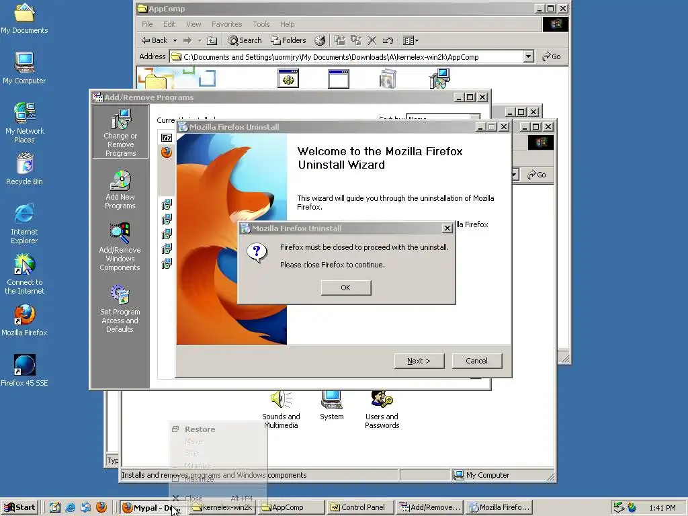Click the Up folder icon in AppComp toolbar
This screenshot has width=688, height=516.
click(212, 40)
